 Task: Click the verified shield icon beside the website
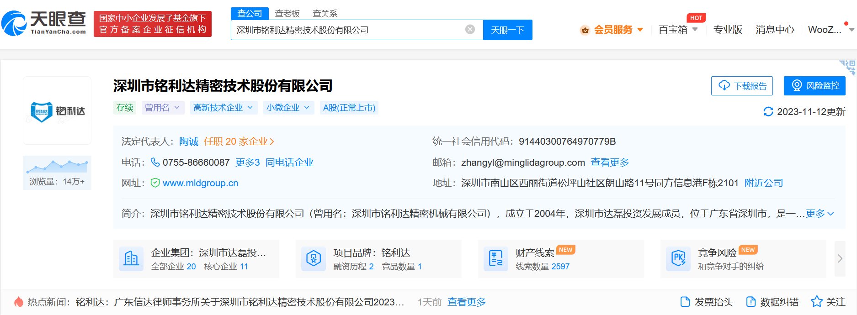point(155,183)
